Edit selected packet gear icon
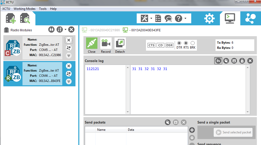 click(x=192, y=138)
